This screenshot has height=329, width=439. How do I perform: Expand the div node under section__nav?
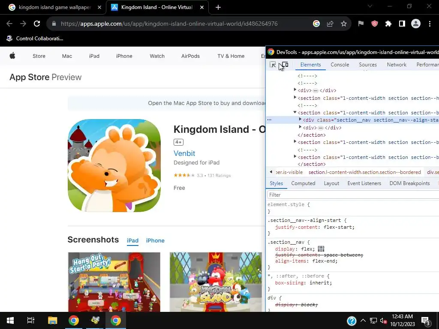(300, 127)
